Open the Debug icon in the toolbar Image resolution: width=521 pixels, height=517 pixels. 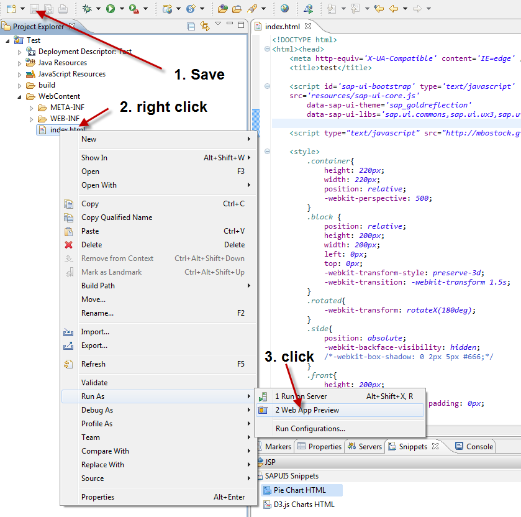pos(86,9)
